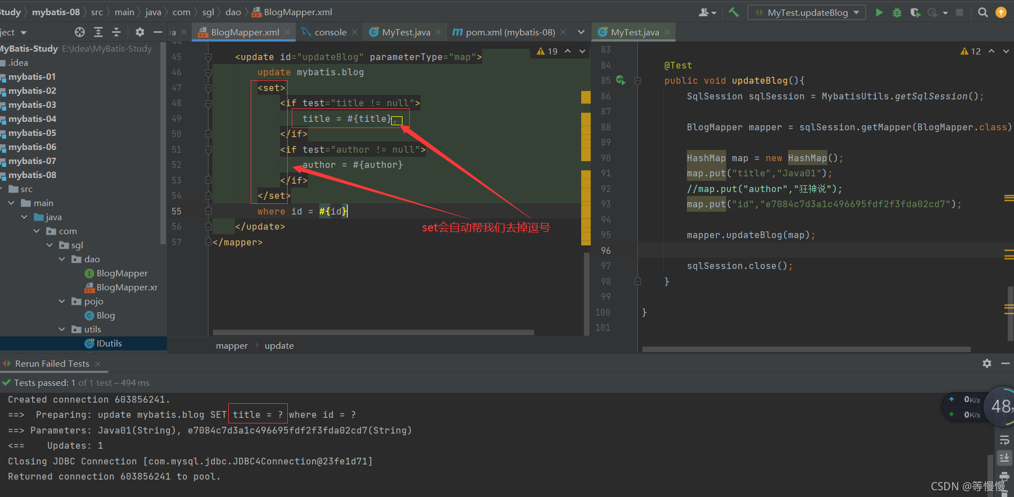Open Search Everywhere magnifier icon
Screen dimensions: 1014x497
(983, 12)
